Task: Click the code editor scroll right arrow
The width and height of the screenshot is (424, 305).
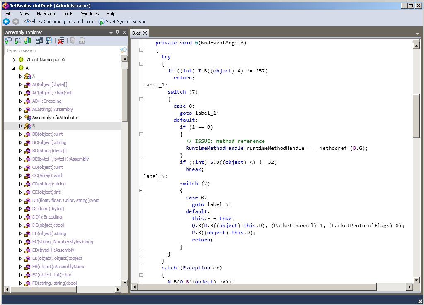Action: tap(409, 287)
